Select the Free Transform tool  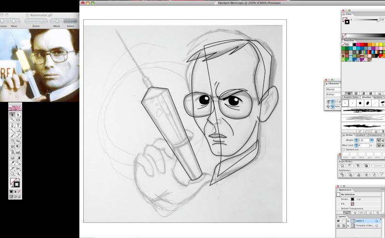[18, 146]
